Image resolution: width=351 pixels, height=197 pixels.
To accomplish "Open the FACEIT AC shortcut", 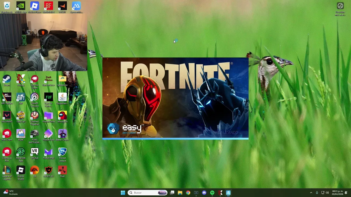I will click(49, 172).
